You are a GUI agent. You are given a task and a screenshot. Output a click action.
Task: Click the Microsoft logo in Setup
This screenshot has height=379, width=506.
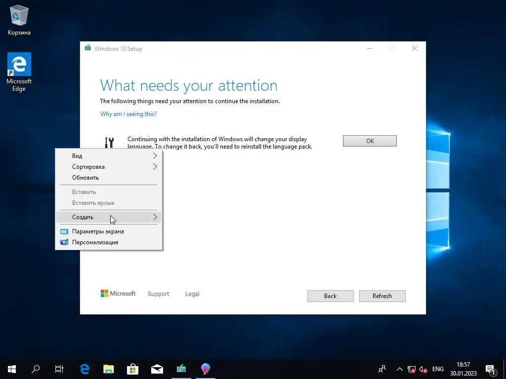click(x=118, y=294)
